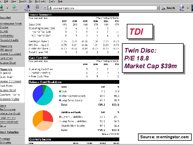Click the Back navigation icon
The image size is (193, 145).
(x=2, y=7)
